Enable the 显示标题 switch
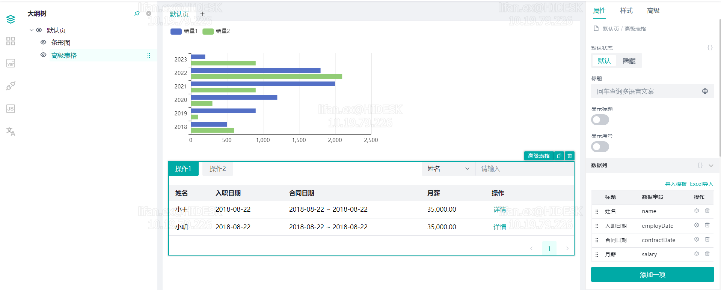This screenshot has height=290, width=721. [600, 120]
